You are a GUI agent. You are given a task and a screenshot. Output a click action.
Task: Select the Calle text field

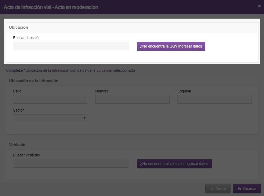point(50,99)
